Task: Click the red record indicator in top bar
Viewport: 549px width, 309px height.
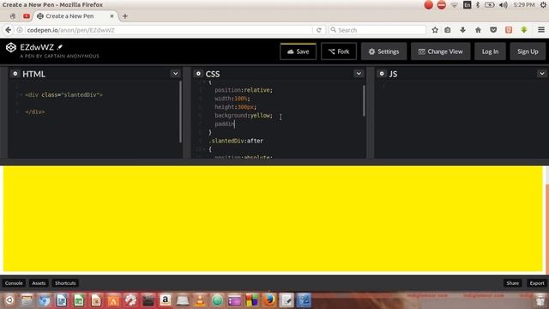Action: (428, 5)
